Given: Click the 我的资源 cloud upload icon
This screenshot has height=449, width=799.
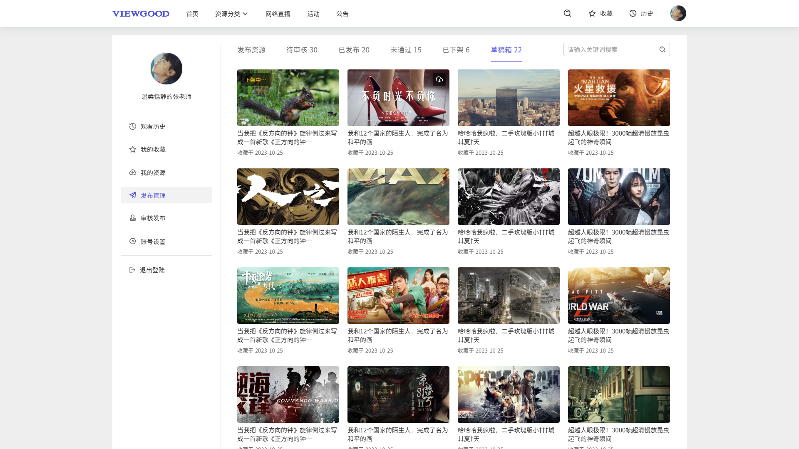Looking at the screenshot, I should 132,173.
